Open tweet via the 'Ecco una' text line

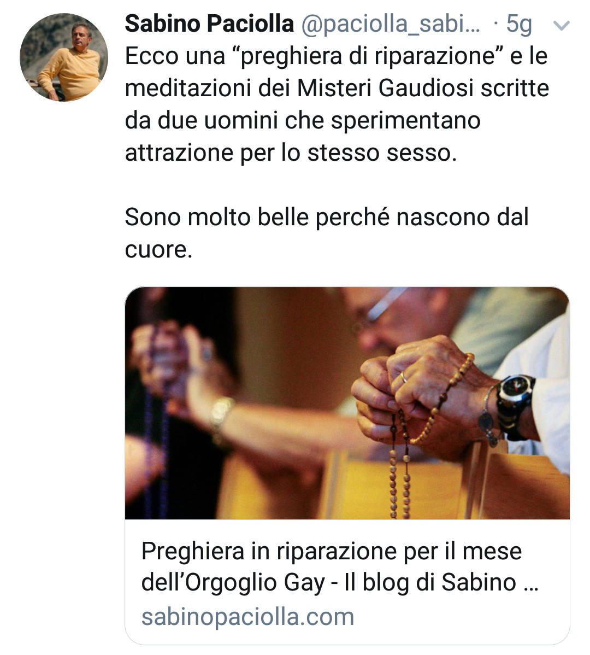pos(336,56)
